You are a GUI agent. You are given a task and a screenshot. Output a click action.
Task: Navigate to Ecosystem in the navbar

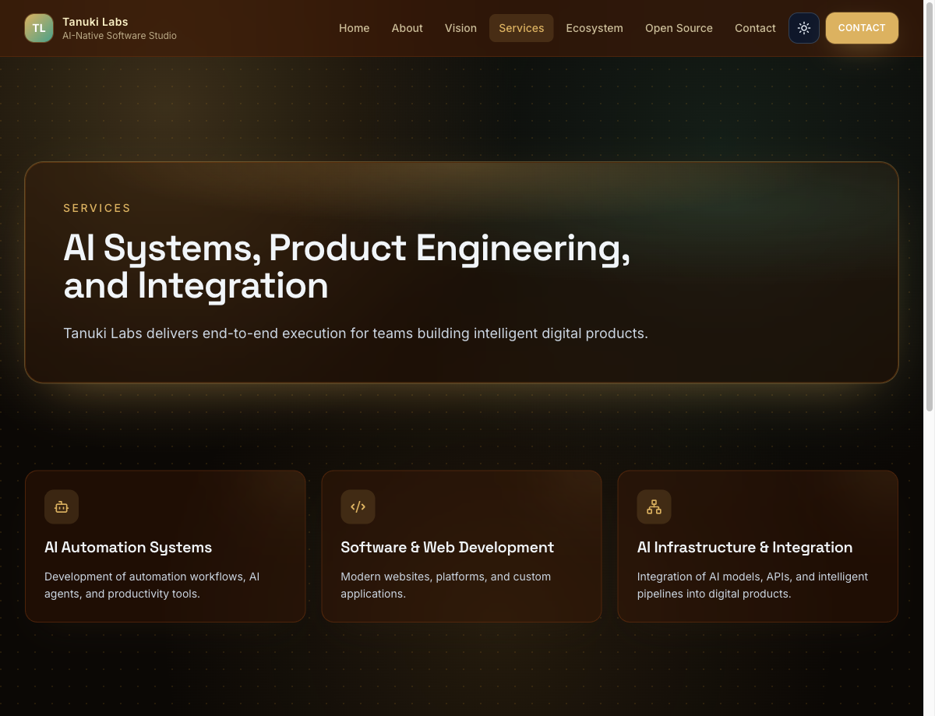594,28
